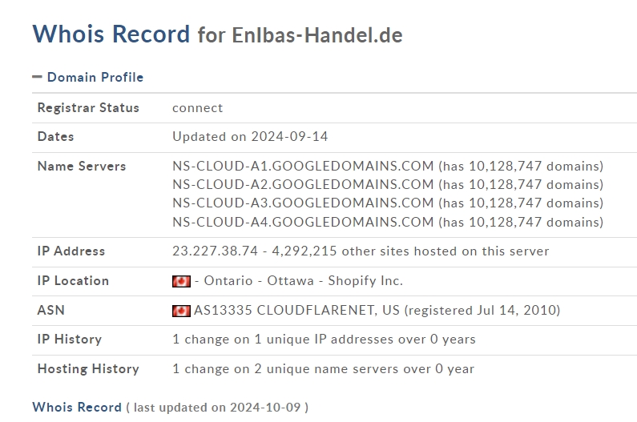
Task: Click AS13335 CLOUDFLARENET ASN entry
Action: [x=297, y=311]
